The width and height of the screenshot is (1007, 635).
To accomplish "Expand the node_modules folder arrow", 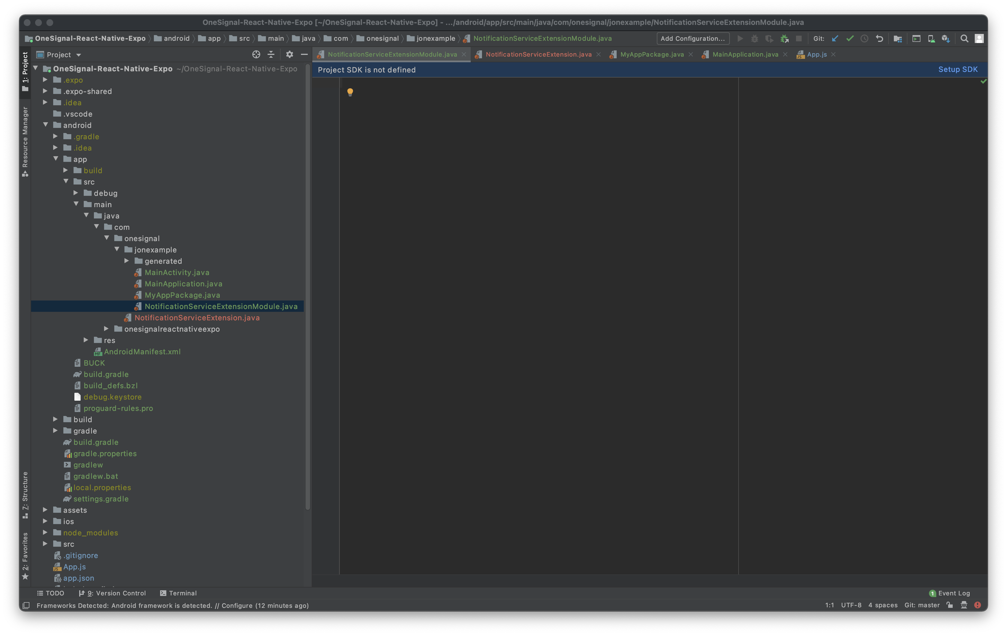I will pos(46,532).
